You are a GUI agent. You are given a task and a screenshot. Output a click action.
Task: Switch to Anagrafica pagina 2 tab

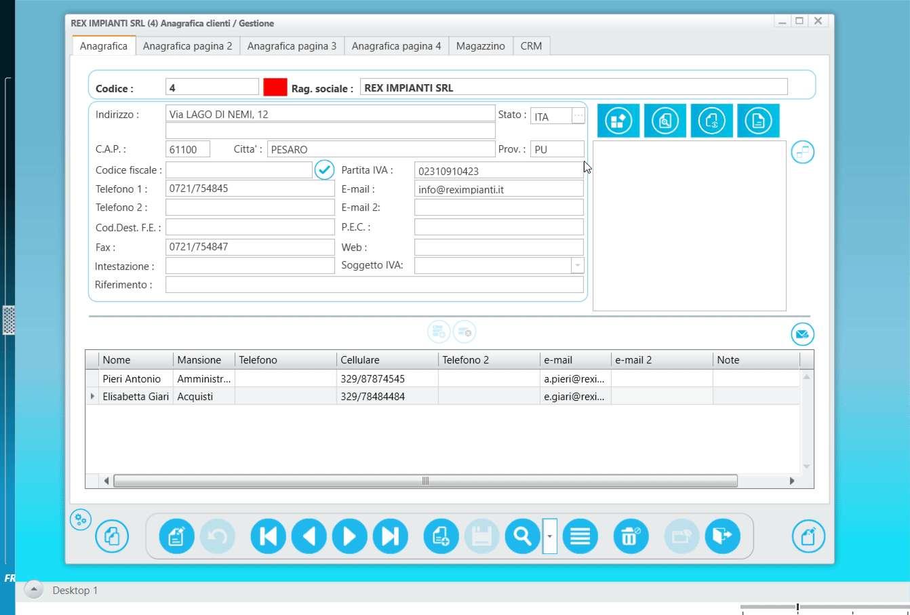pyautogui.click(x=187, y=46)
